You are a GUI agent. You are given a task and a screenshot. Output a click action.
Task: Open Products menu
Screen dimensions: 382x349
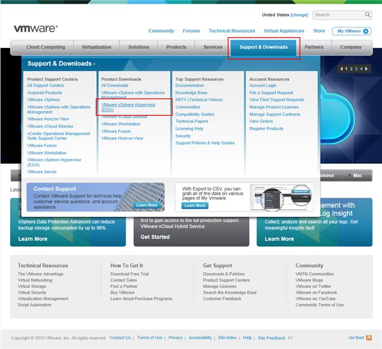coord(176,47)
